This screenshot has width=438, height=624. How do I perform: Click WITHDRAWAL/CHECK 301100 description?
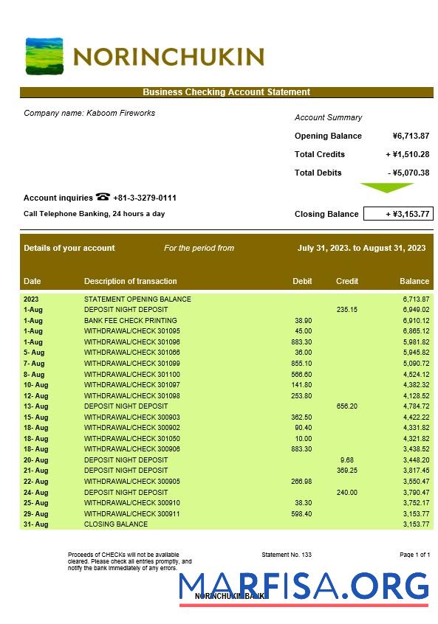tap(132, 375)
